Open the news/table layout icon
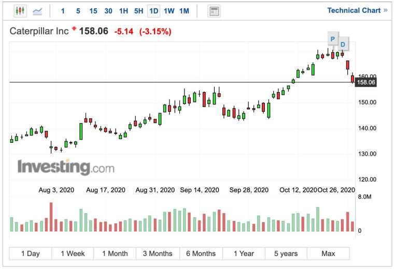 214,11
